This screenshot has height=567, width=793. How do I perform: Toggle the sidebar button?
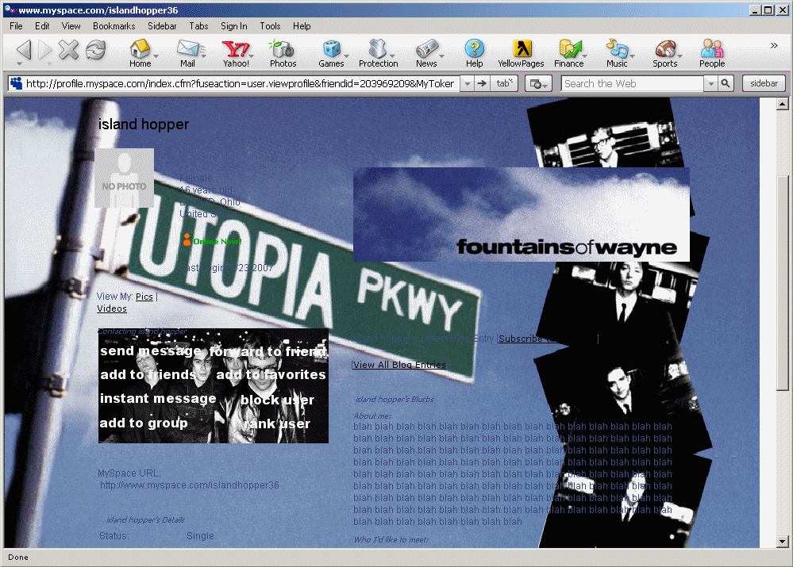tap(764, 83)
